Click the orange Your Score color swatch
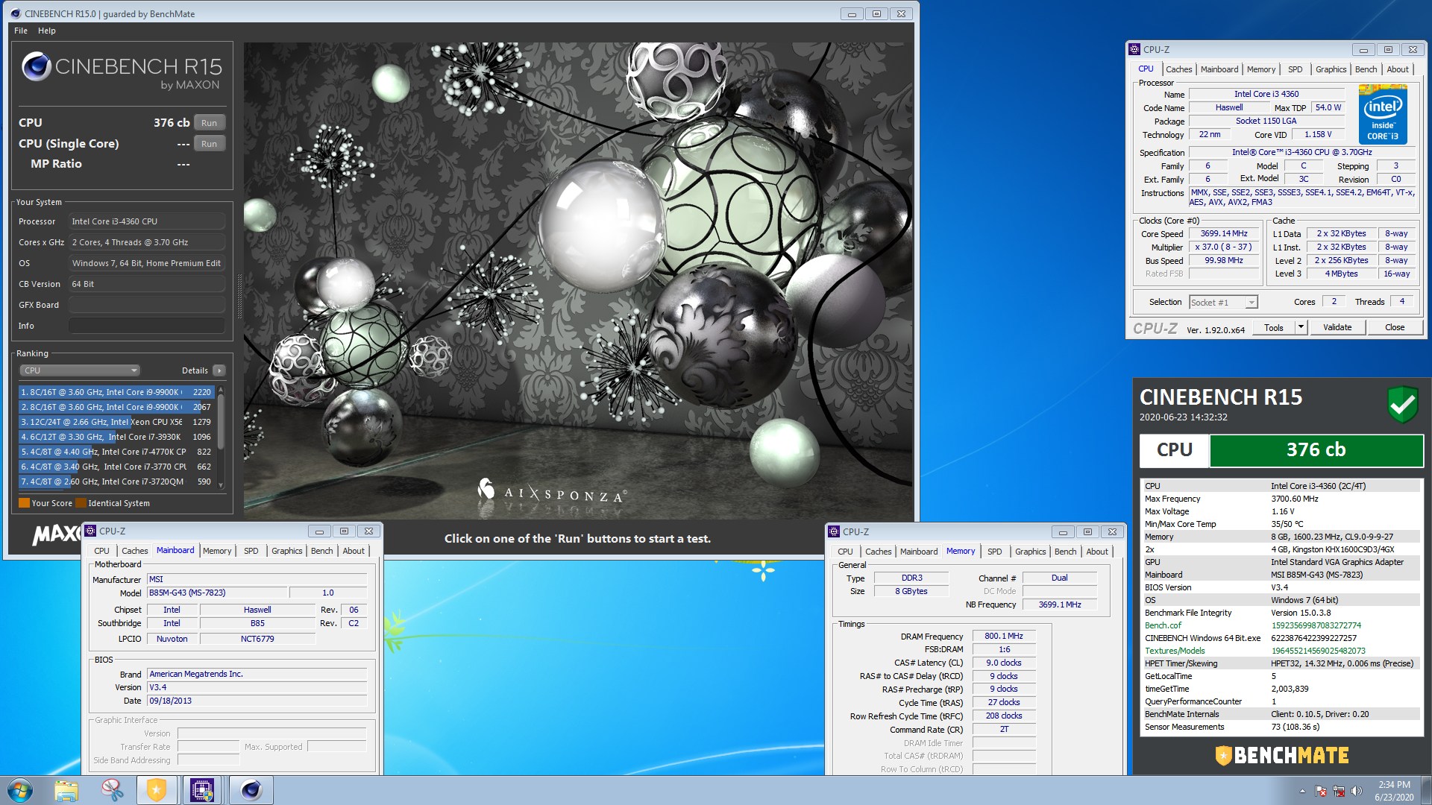This screenshot has height=805, width=1432. tap(24, 503)
